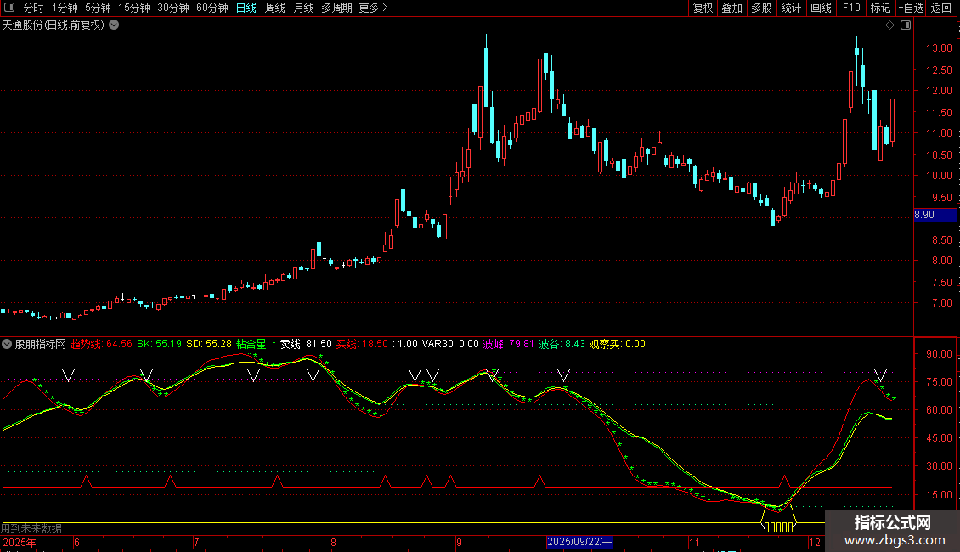
Task: Expand the 更多 periods menu
Action: (374, 8)
